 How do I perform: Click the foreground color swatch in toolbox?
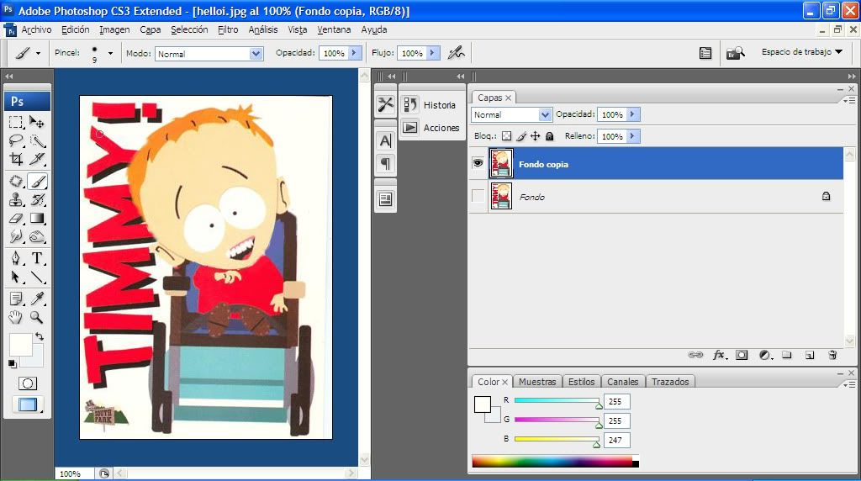[20, 345]
